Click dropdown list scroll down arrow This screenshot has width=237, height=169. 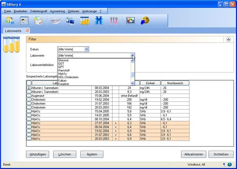[x=132, y=83]
